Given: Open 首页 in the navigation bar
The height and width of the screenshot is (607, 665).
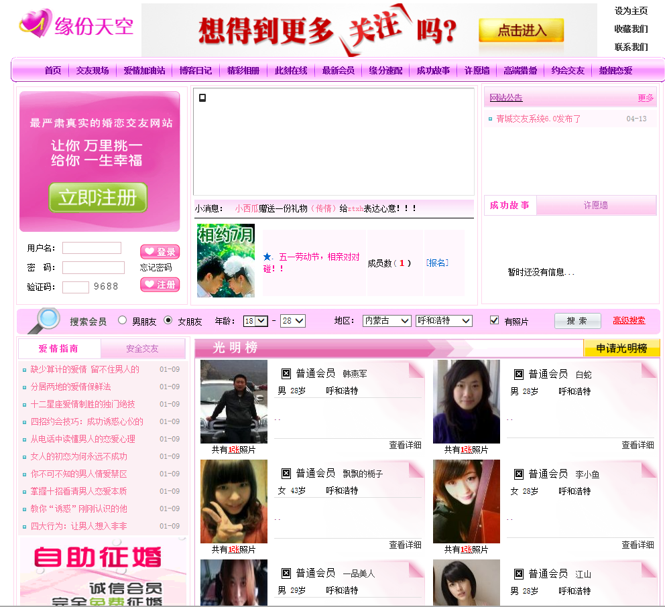Looking at the screenshot, I should click(53, 70).
